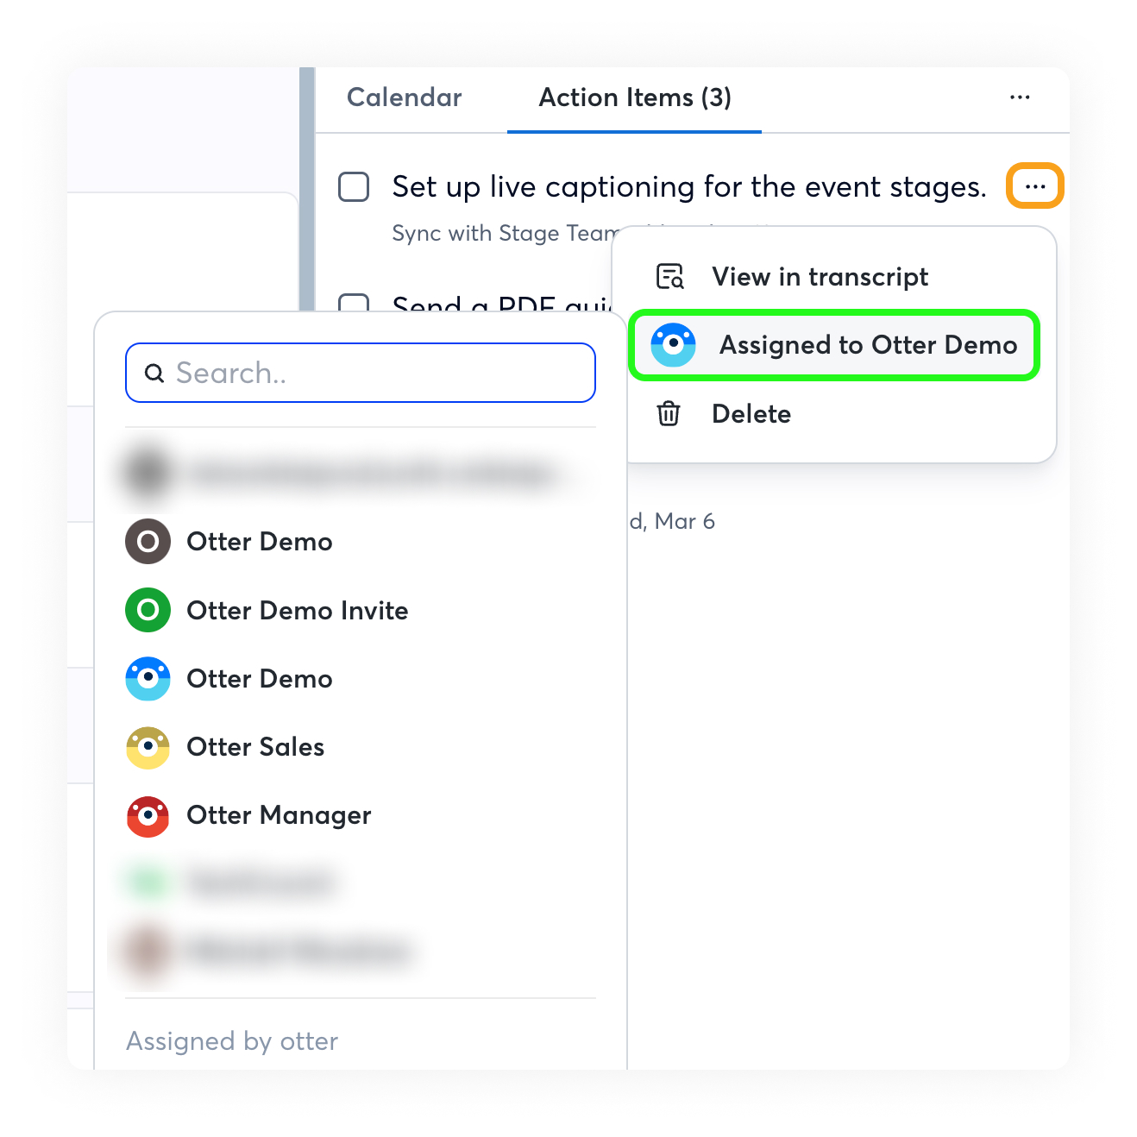Viewport: 1137px width, 1137px height.
Task: Click the View in transcript icon
Action: tap(670, 276)
